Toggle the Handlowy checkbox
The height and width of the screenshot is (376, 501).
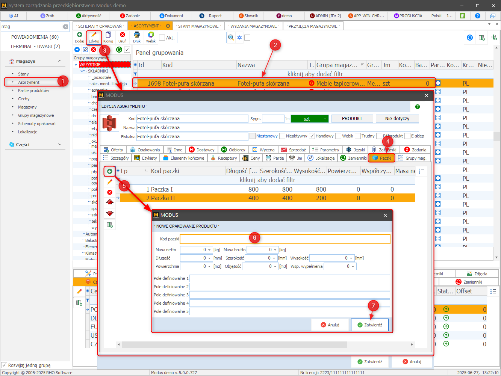[x=312, y=136]
